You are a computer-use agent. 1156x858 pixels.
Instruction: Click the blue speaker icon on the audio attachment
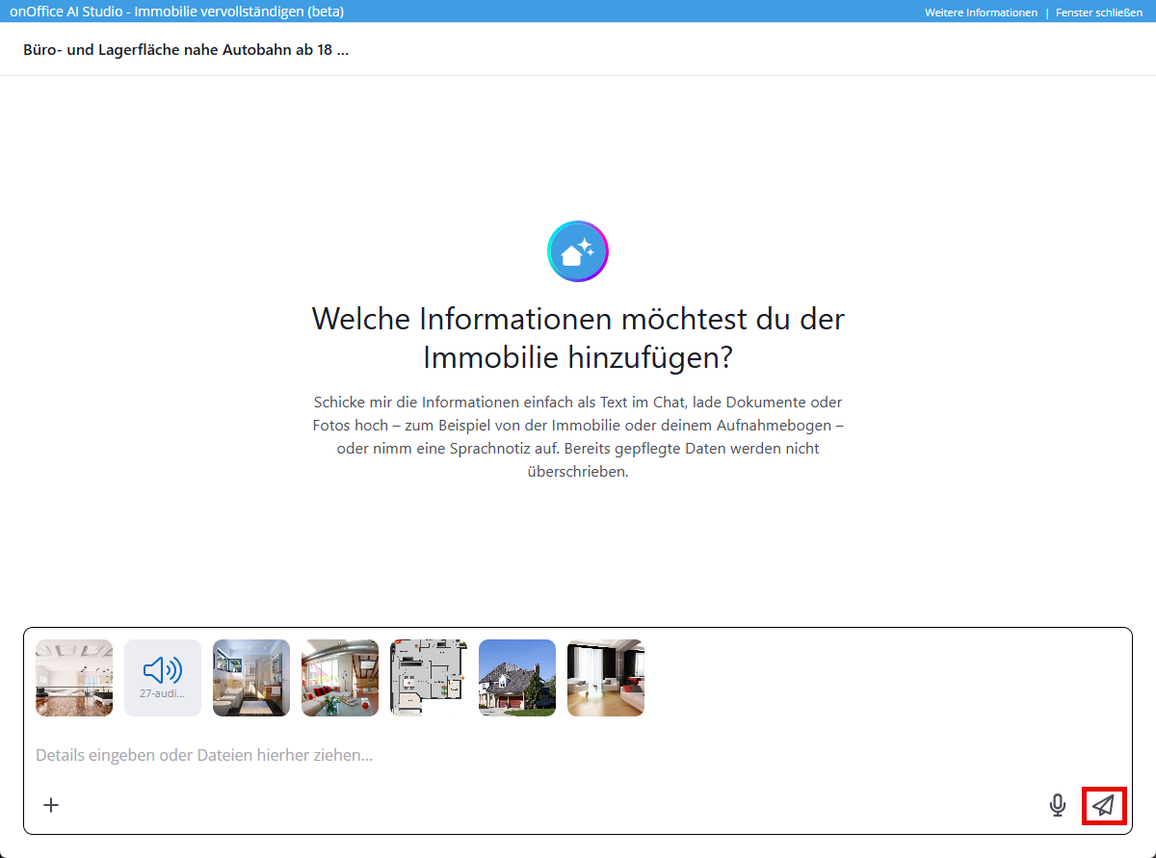162,670
